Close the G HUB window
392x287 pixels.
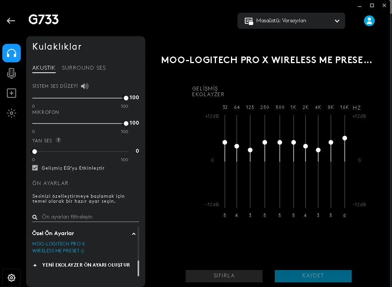384,5
